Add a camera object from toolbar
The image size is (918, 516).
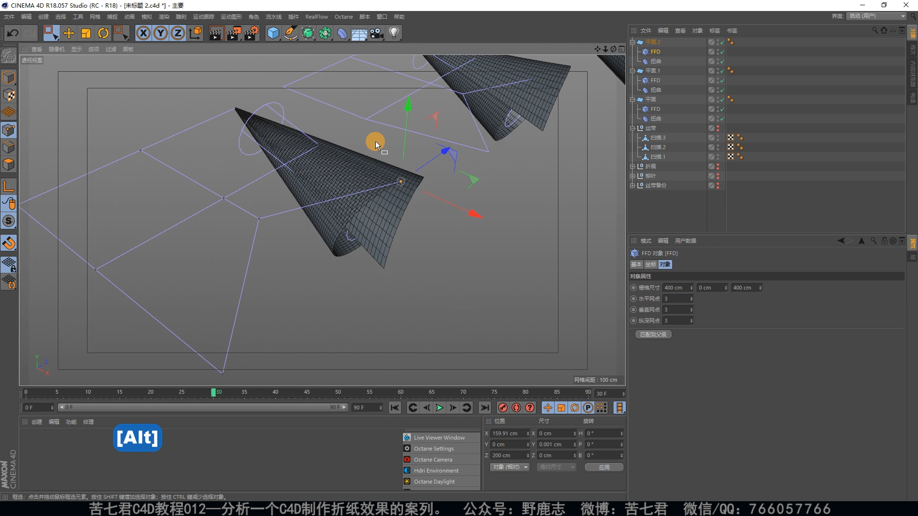tap(377, 33)
